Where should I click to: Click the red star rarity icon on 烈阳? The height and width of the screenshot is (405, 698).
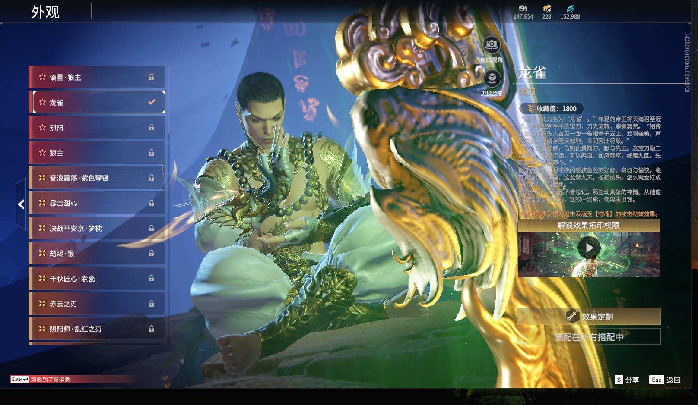42,127
